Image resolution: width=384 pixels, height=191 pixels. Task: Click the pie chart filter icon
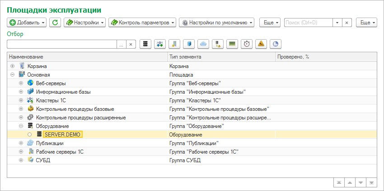[275, 44]
